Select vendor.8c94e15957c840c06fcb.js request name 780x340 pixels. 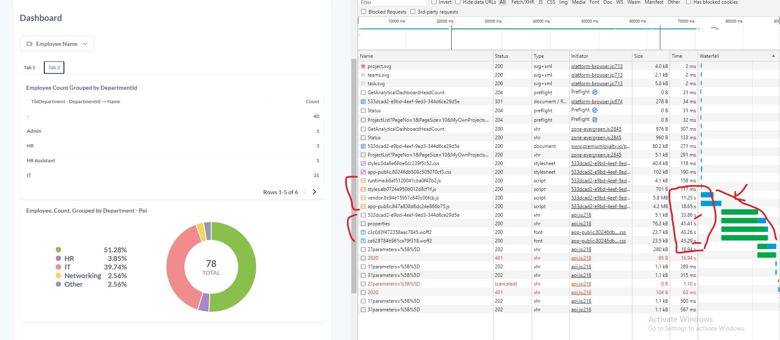pyautogui.click(x=403, y=198)
